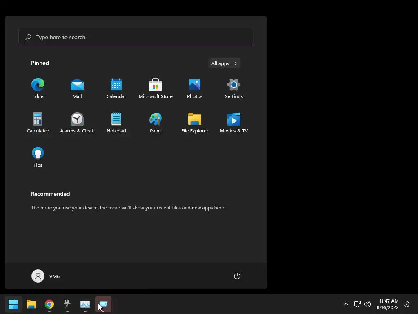Open the pushpin app on taskbar
Viewport: 418px width, 314px height.
click(67, 304)
